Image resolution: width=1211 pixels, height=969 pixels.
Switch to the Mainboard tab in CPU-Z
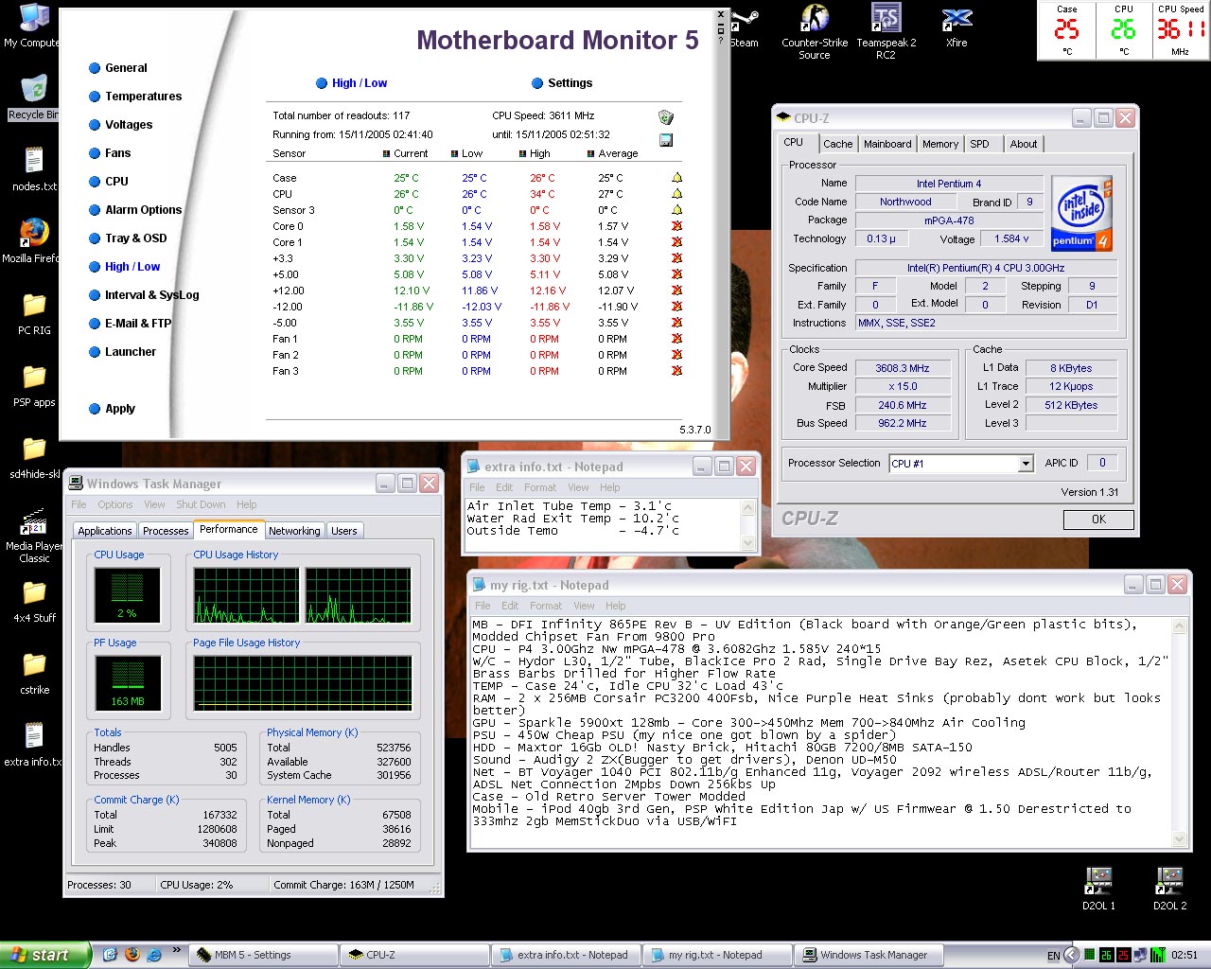coord(887,144)
